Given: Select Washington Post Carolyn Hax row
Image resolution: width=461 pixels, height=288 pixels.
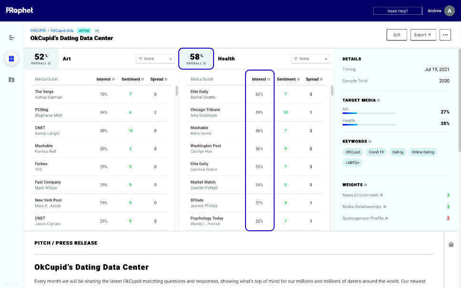Looking at the screenshot, I should pos(254,149).
